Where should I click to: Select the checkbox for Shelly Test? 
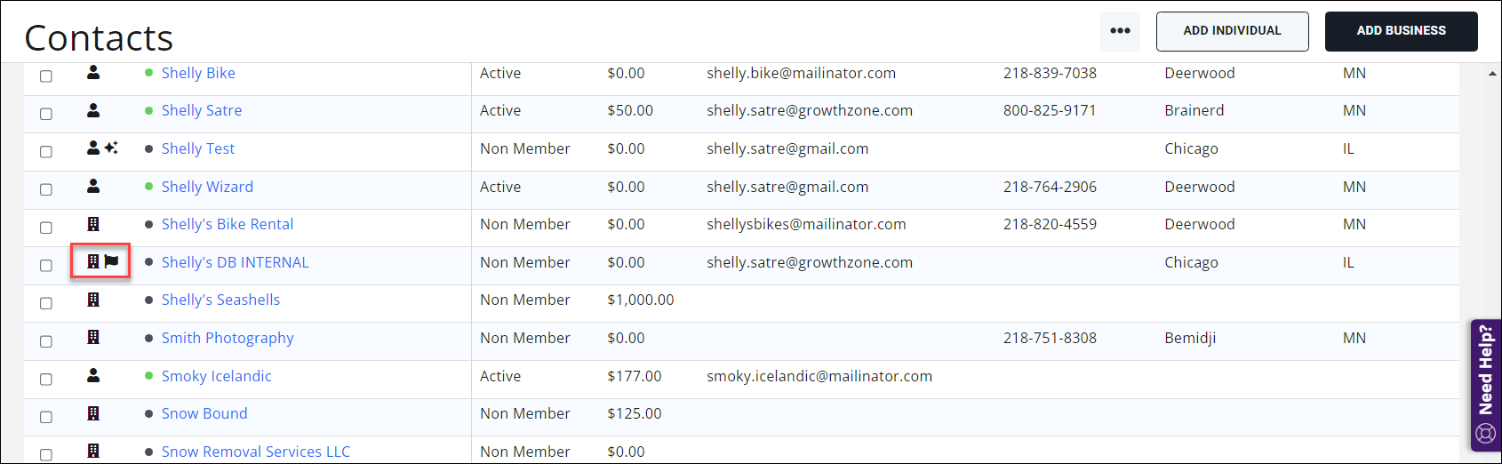(x=46, y=152)
